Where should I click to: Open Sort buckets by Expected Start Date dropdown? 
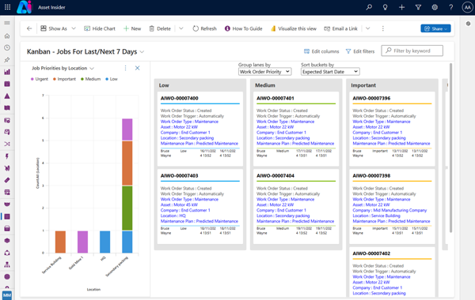point(330,72)
